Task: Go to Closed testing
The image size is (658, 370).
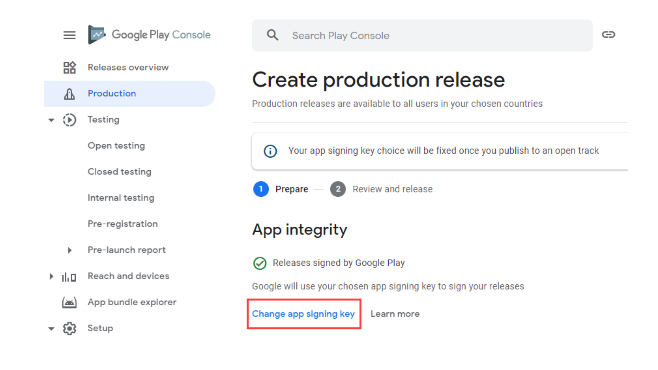Action: [119, 172]
